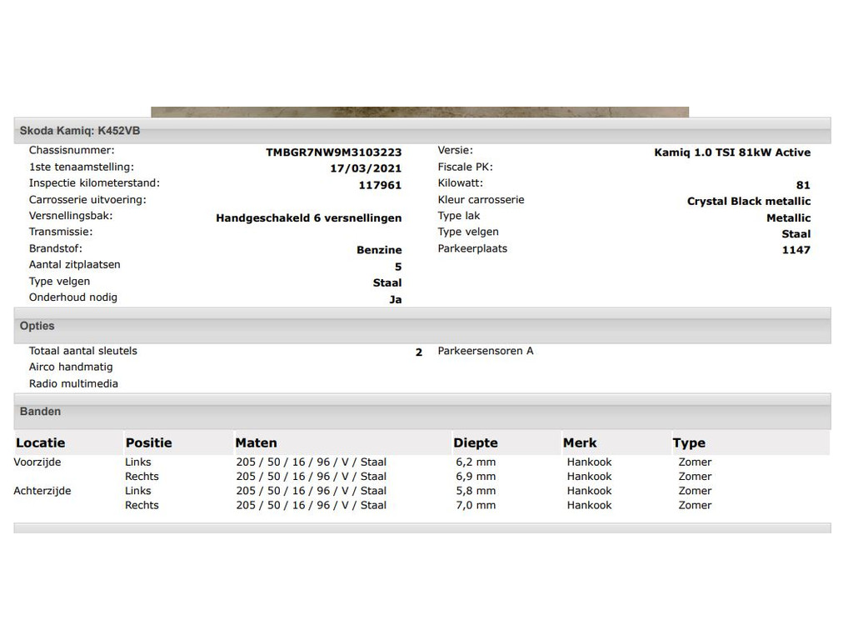
Task: Click the Banden section header
Action: (x=422, y=412)
